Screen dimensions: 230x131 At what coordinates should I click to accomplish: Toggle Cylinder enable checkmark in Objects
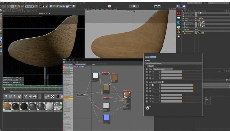click(197, 24)
